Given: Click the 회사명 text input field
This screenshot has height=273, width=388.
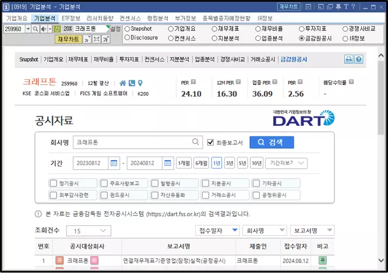Looking at the screenshot, I should (137, 142).
